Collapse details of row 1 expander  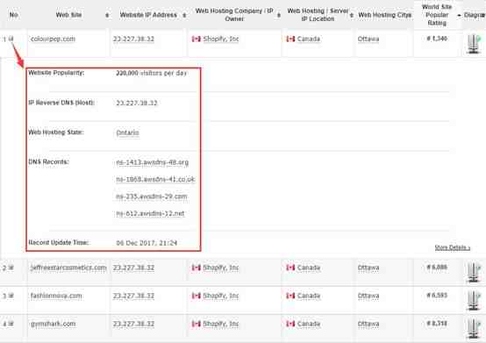click(11, 39)
